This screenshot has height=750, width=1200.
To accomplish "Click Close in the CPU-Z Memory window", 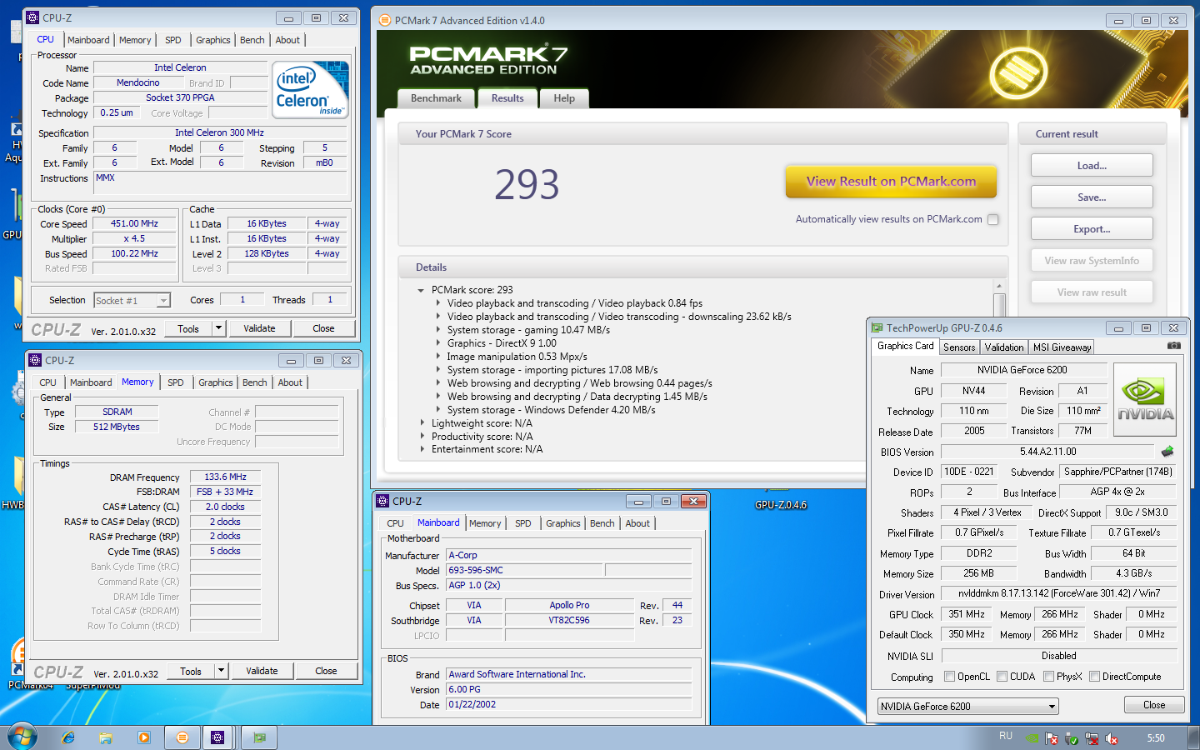I will [x=326, y=671].
